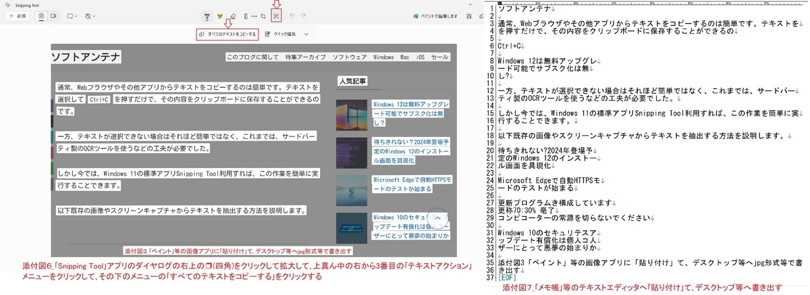Click editor line 31 Windows 10のセキュリテスア
The image size is (810, 295).
(x=548, y=233)
